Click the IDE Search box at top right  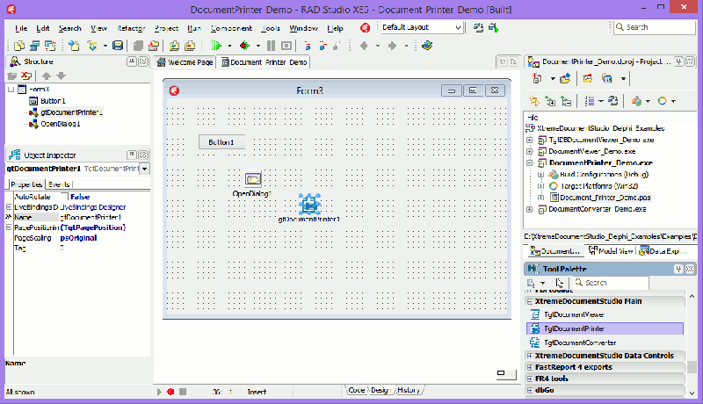pos(654,27)
